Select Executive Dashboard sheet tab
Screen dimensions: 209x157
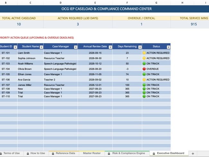(169, 153)
